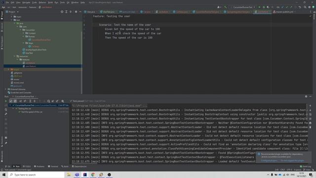This screenshot has width=316, height=178.
Task: Click Type here to search box
Action: tap(36, 175)
